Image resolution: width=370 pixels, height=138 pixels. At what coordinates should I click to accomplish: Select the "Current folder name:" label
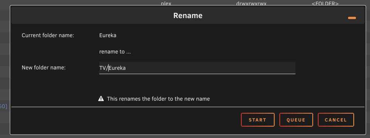48,36
